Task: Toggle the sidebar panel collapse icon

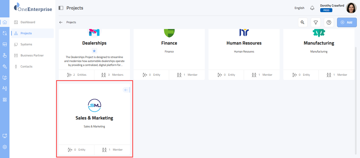Action: [x=61, y=8]
